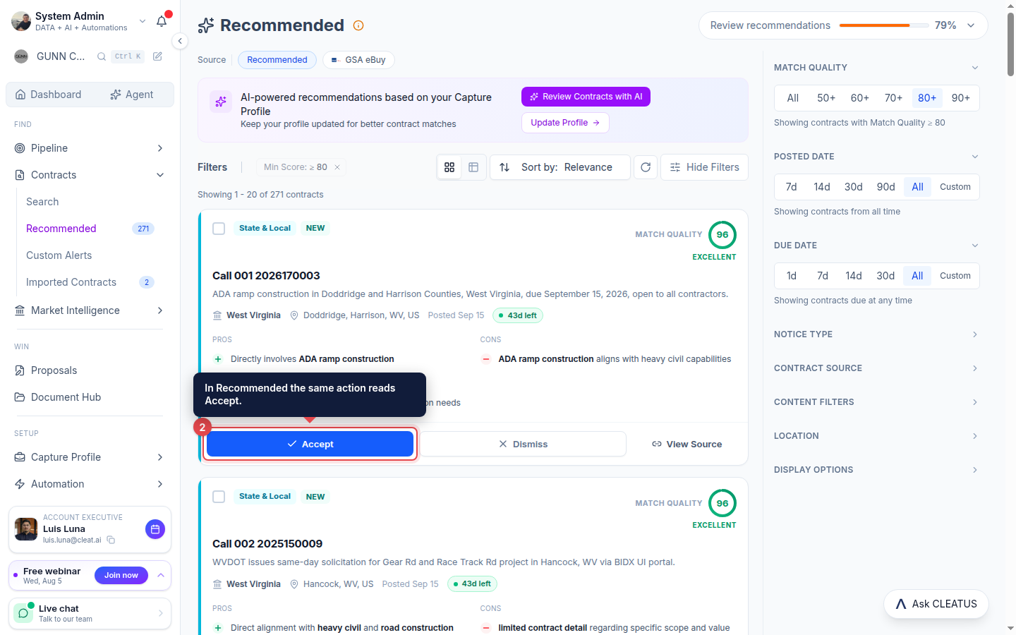Open Custom Alerts menu item

coord(59,255)
